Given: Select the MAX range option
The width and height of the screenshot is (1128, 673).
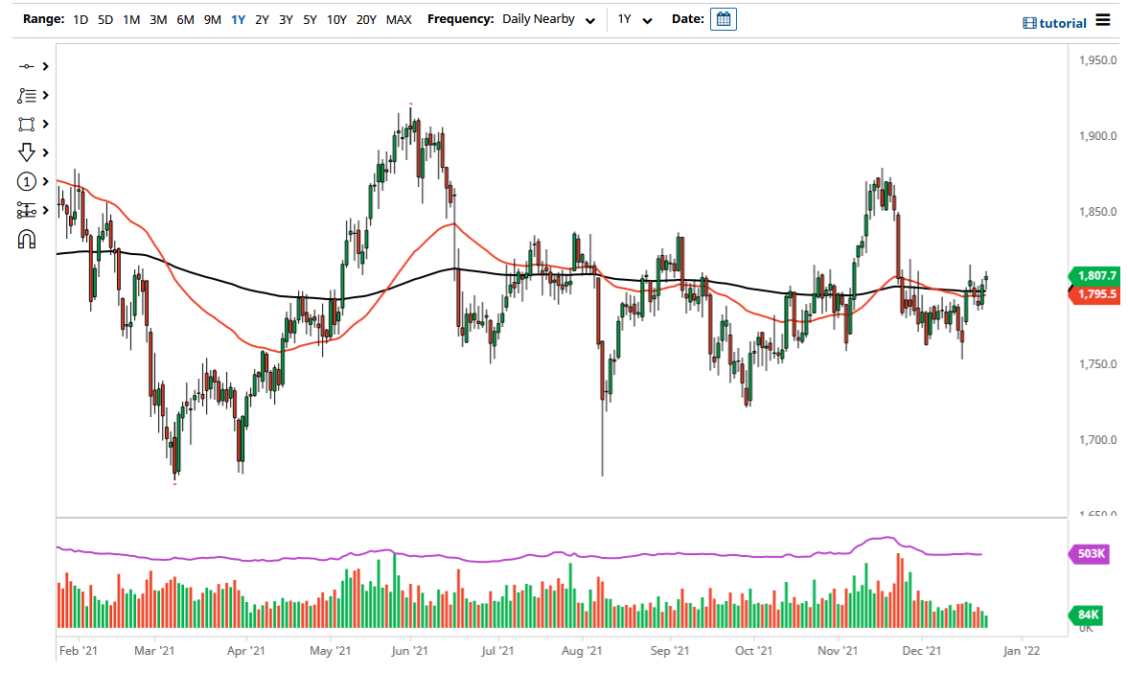Looking at the screenshot, I should pos(399,18).
